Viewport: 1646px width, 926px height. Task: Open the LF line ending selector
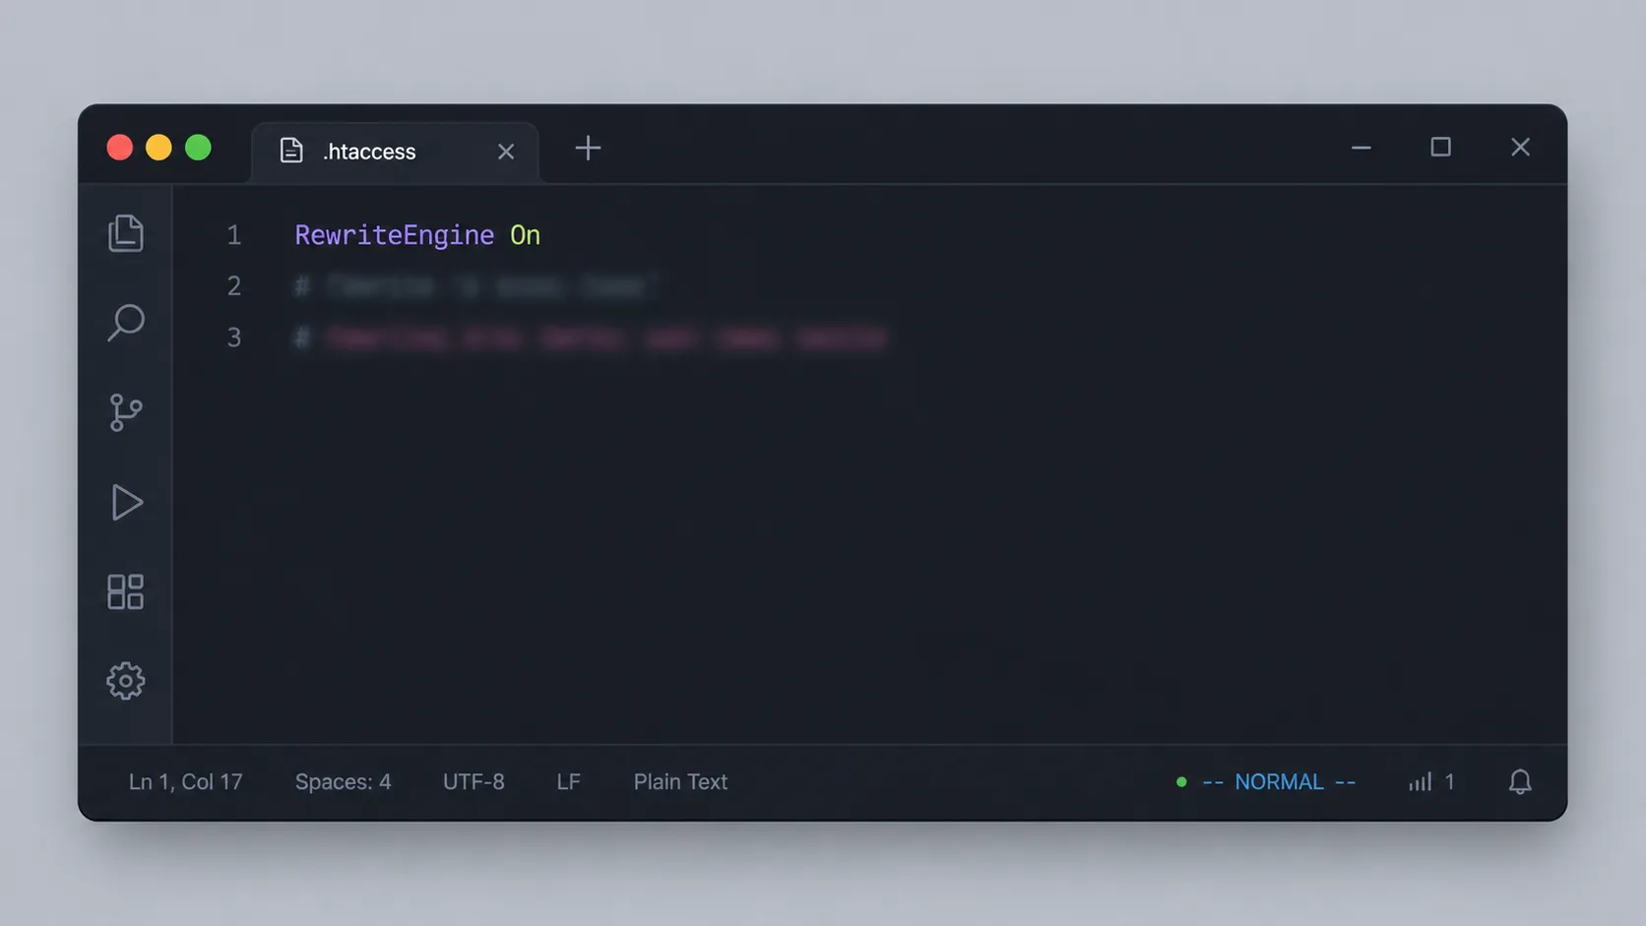click(x=568, y=781)
